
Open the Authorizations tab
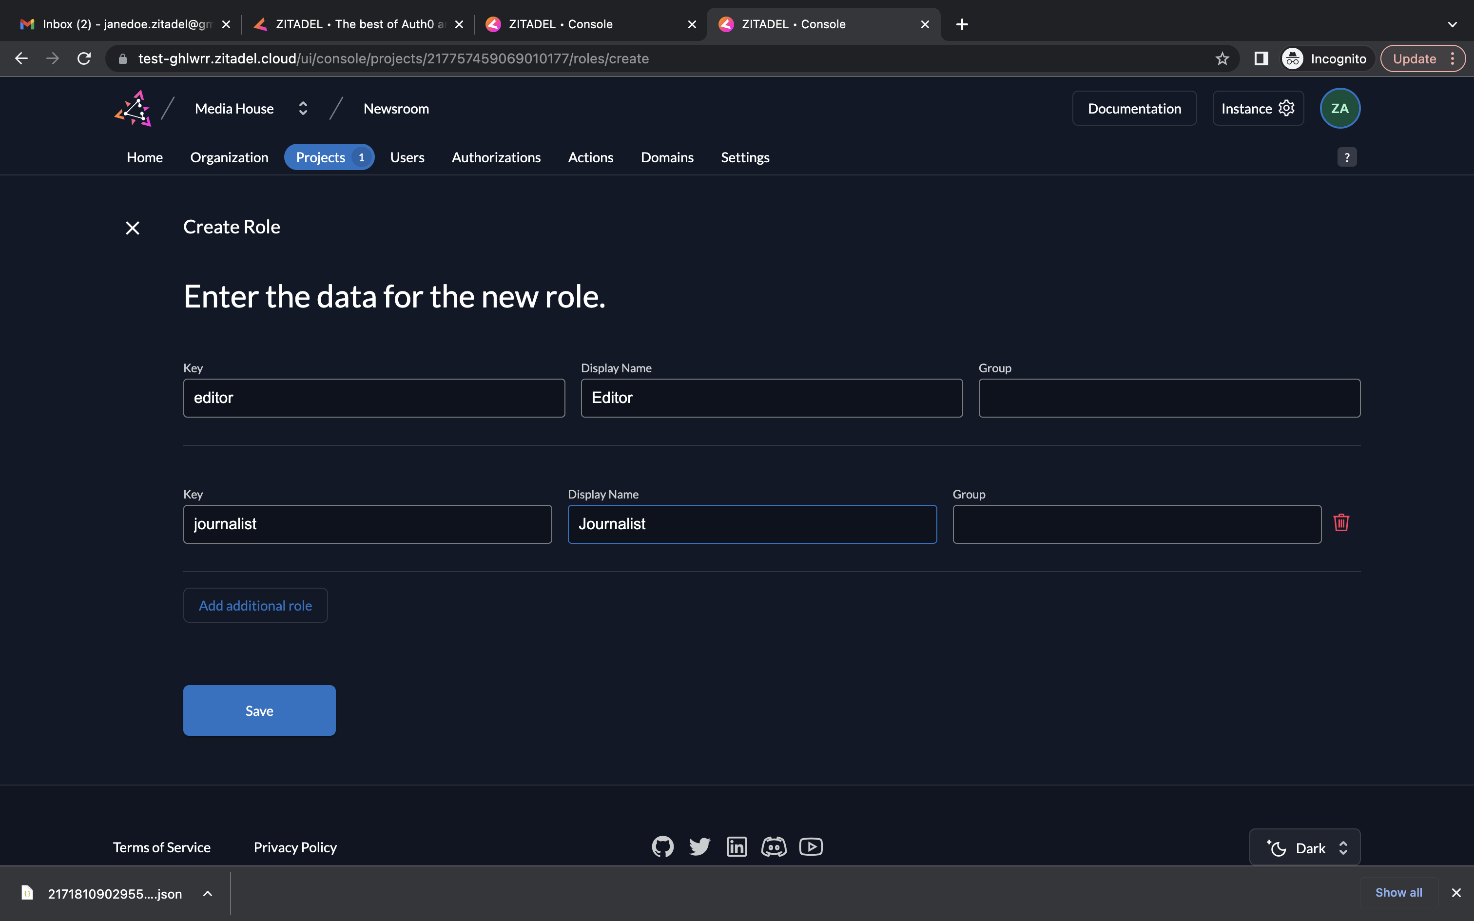click(496, 157)
